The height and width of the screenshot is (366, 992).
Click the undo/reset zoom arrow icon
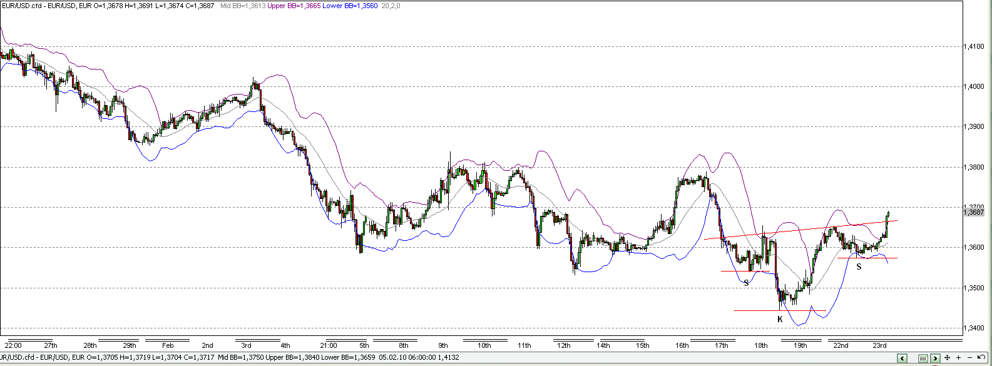click(x=981, y=357)
